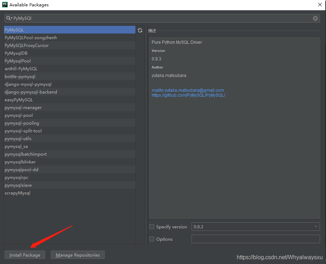
Task: Enable the Specify version checkbox
Action: (152, 227)
